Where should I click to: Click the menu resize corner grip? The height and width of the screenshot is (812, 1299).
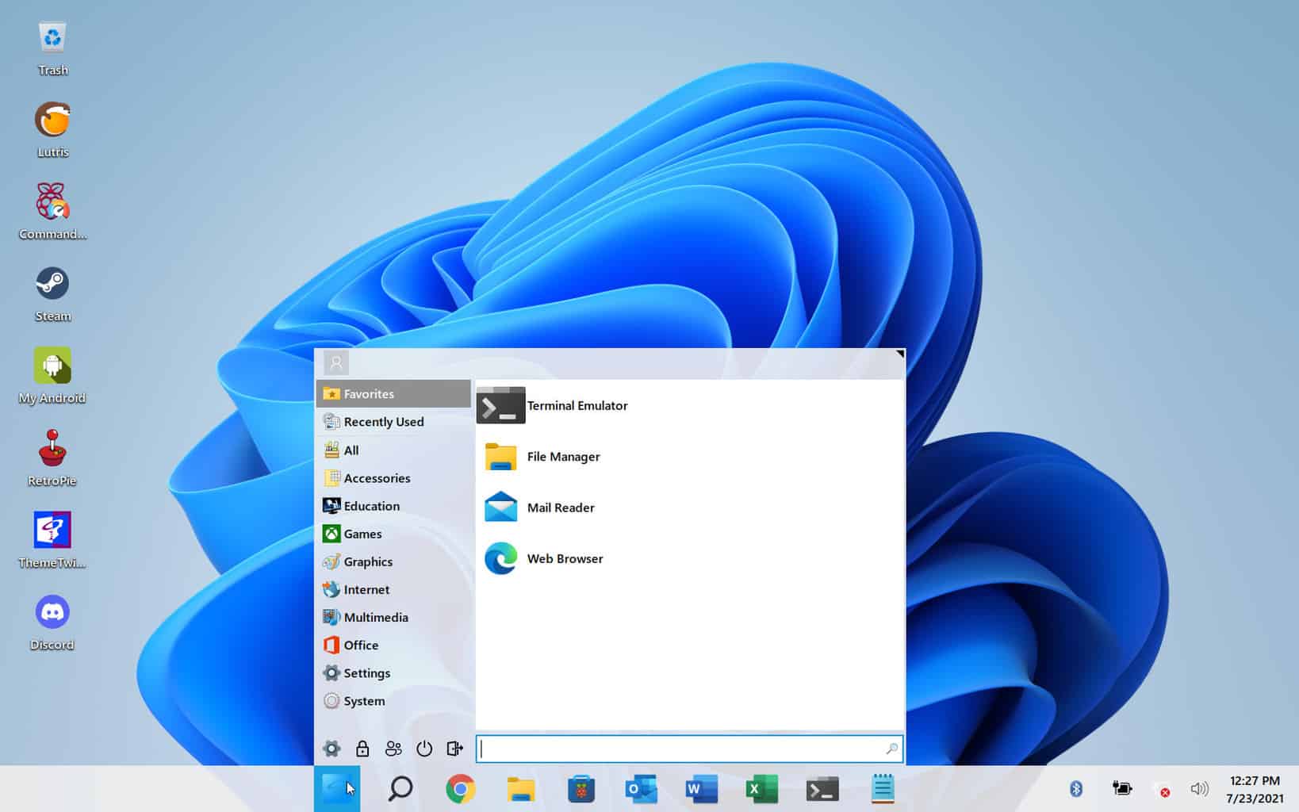click(x=900, y=354)
